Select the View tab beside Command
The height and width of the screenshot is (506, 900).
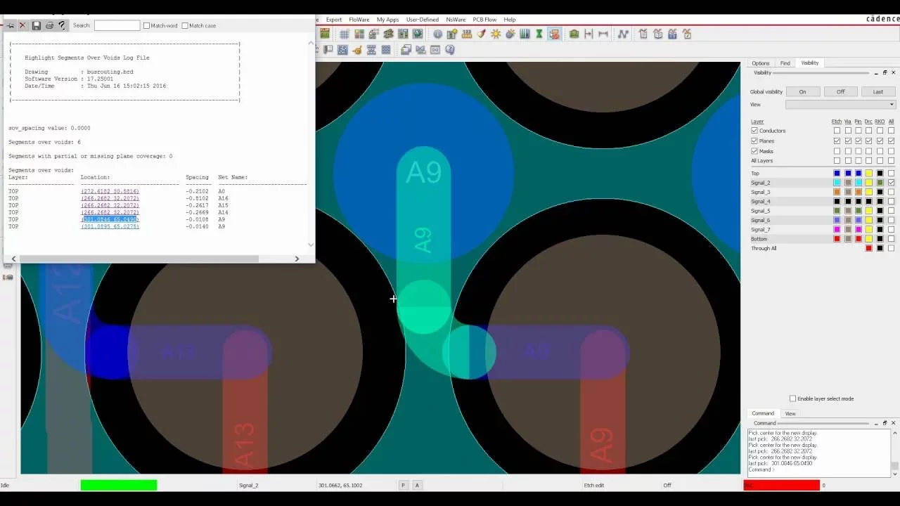tap(790, 413)
